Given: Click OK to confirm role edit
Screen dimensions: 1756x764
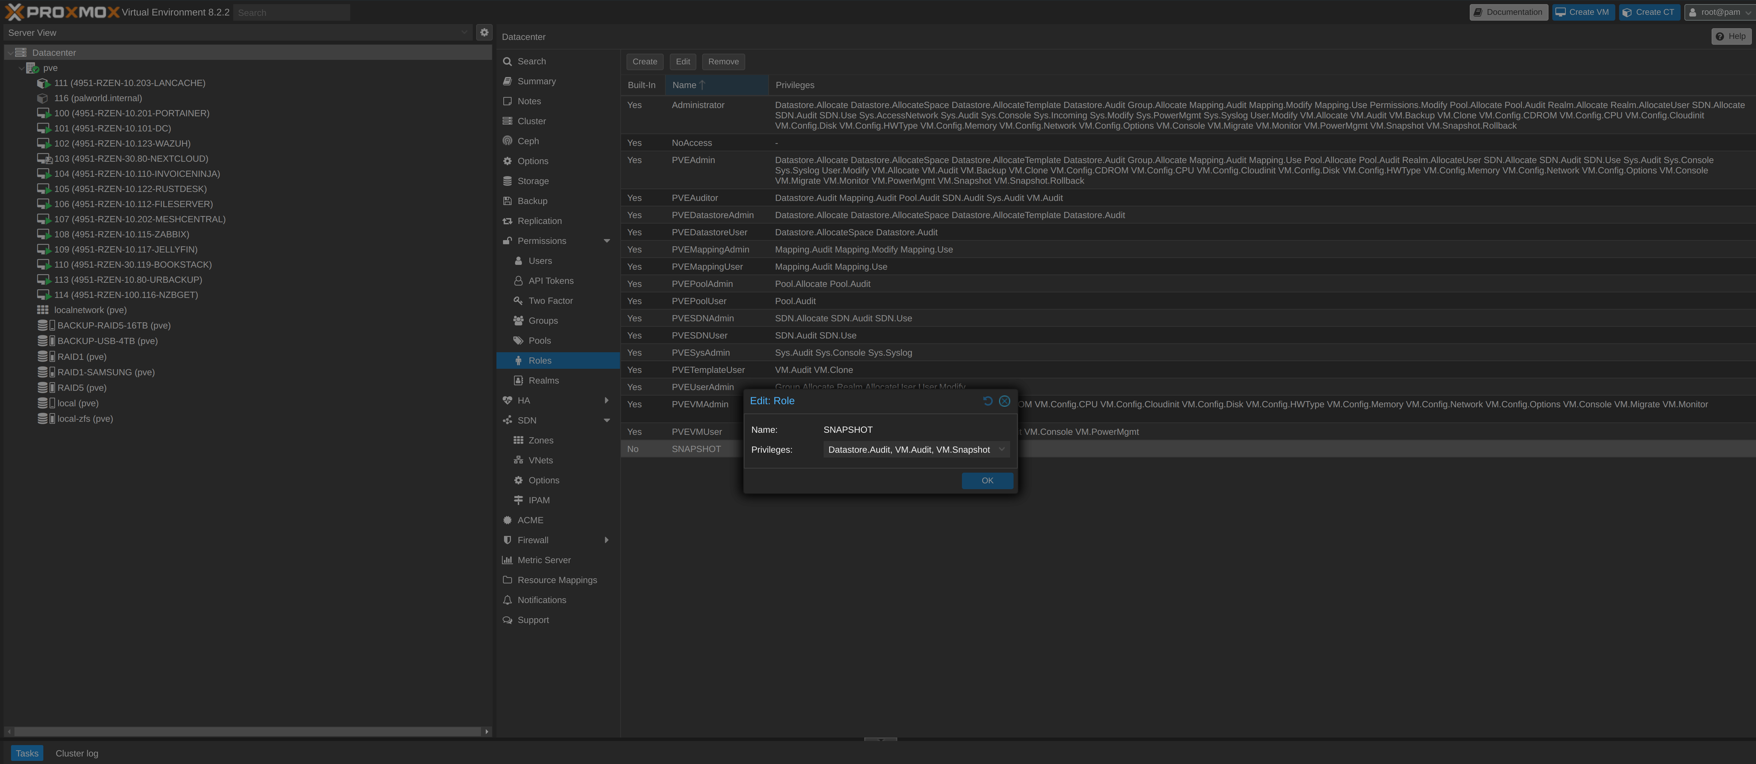Looking at the screenshot, I should pos(986,481).
